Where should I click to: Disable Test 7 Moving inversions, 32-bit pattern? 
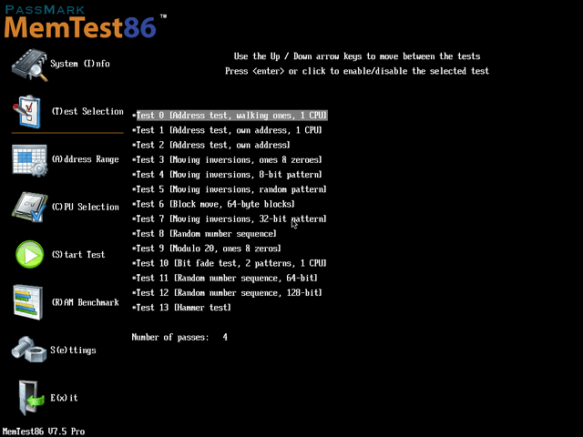click(229, 219)
